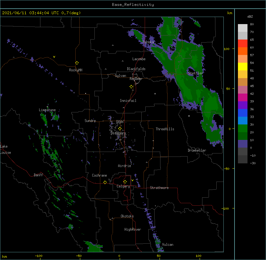Select the Sylvan label
Viewport: 266px width, 260px height.
[120, 76]
